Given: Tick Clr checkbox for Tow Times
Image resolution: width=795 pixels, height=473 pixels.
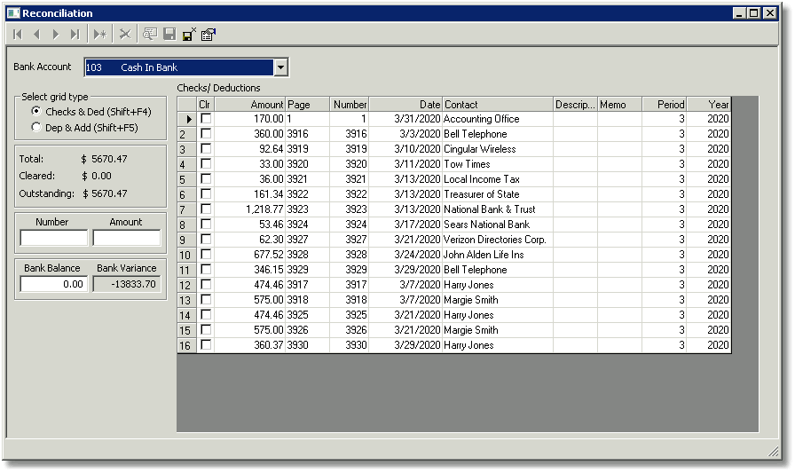Looking at the screenshot, I should [206, 163].
